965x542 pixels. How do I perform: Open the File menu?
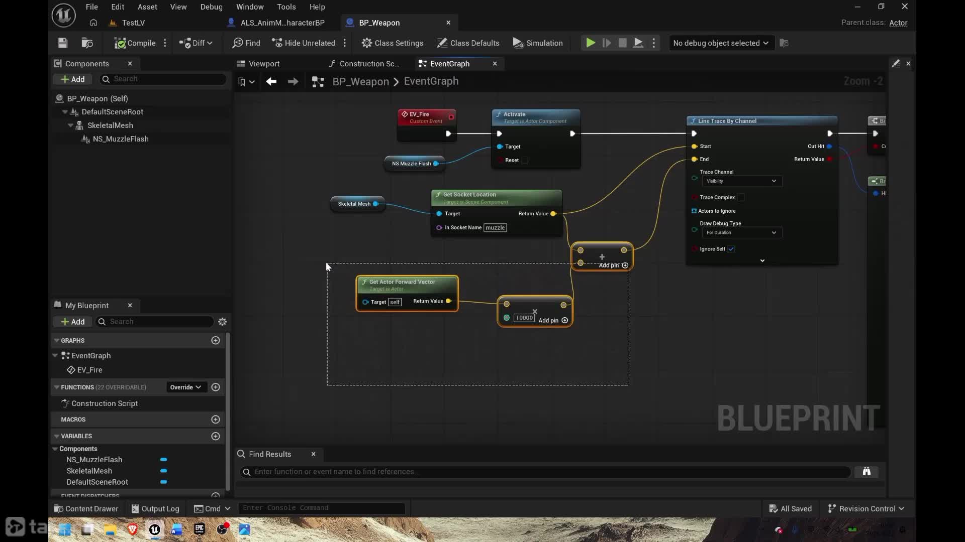92,7
